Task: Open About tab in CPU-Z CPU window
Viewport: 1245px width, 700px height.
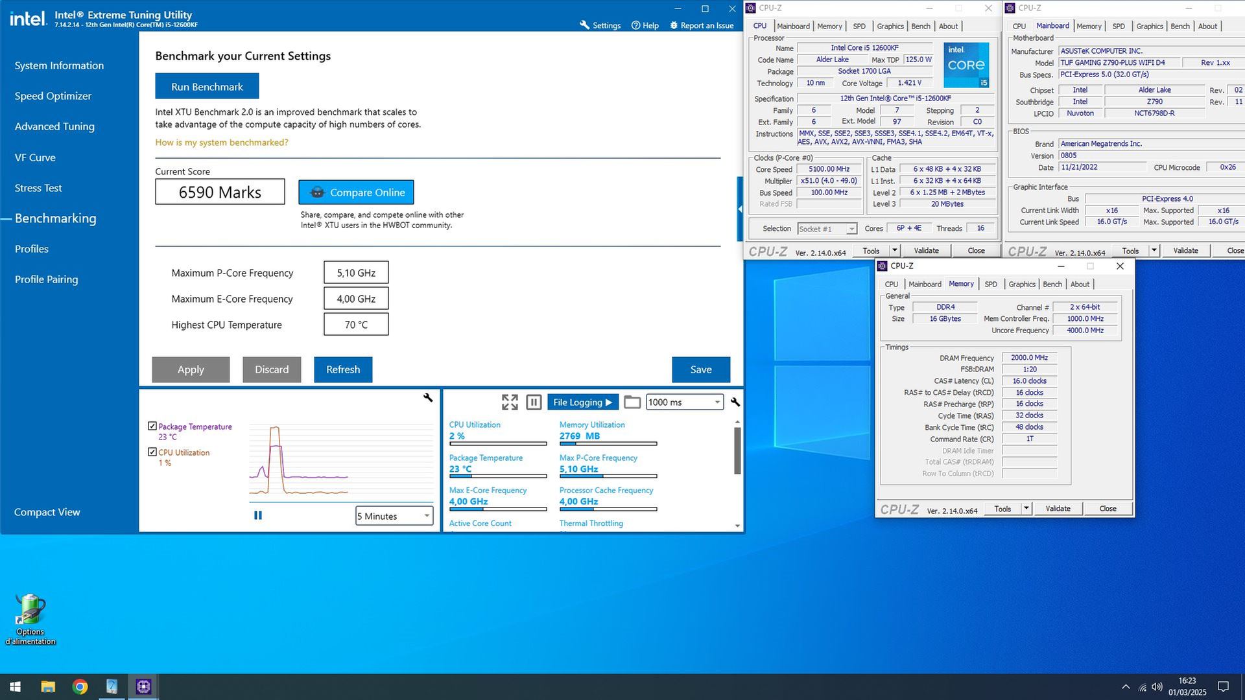Action: 948,26
